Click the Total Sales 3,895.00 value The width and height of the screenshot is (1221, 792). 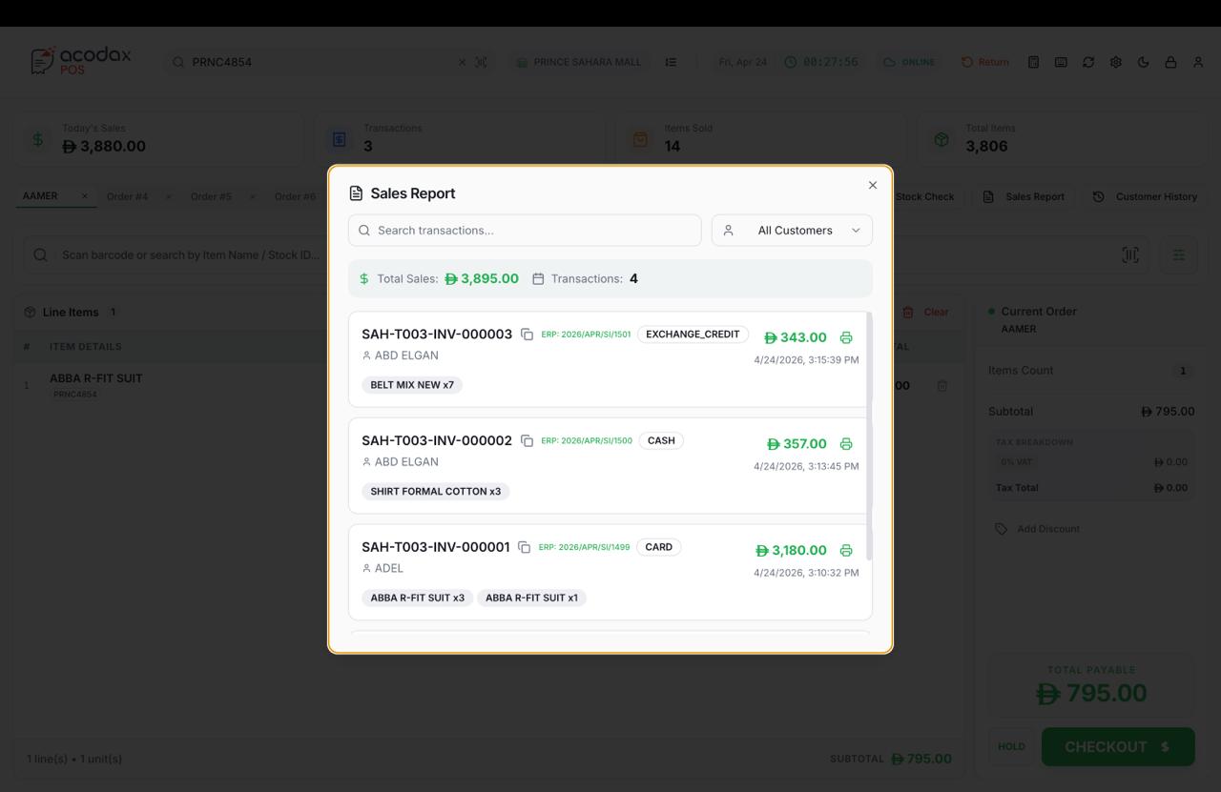click(482, 278)
